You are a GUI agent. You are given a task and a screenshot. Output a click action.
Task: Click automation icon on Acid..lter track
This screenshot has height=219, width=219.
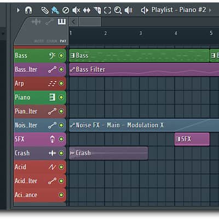point(52,181)
